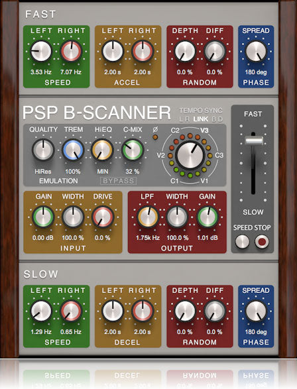Click the Input DRIVE knob

tap(103, 217)
